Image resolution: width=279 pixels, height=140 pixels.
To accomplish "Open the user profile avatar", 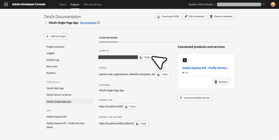I will click(x=273, y=4).
